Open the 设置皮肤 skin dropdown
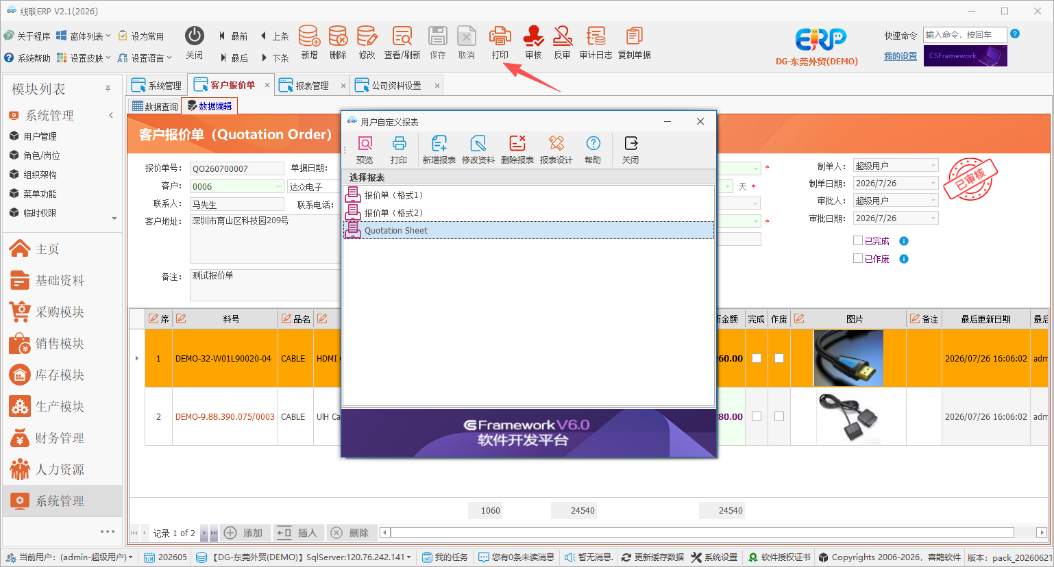 pos(84,58)
